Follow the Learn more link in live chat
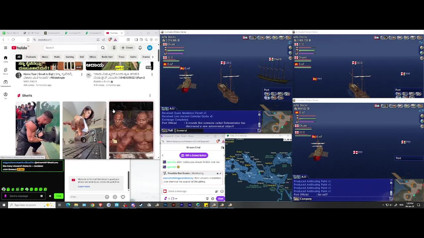The width and height of the screenshot is (424, 238). pos(84,186)
